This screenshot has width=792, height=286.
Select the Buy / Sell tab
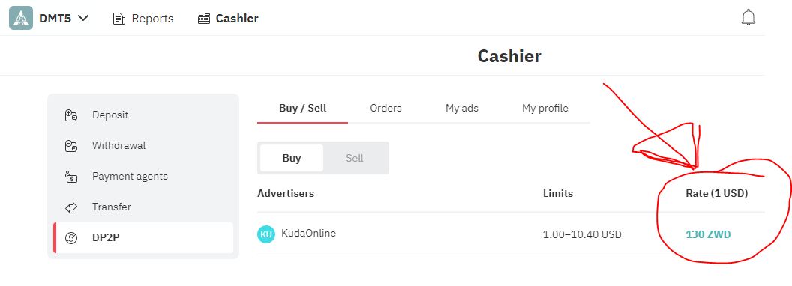coord(302,108)
